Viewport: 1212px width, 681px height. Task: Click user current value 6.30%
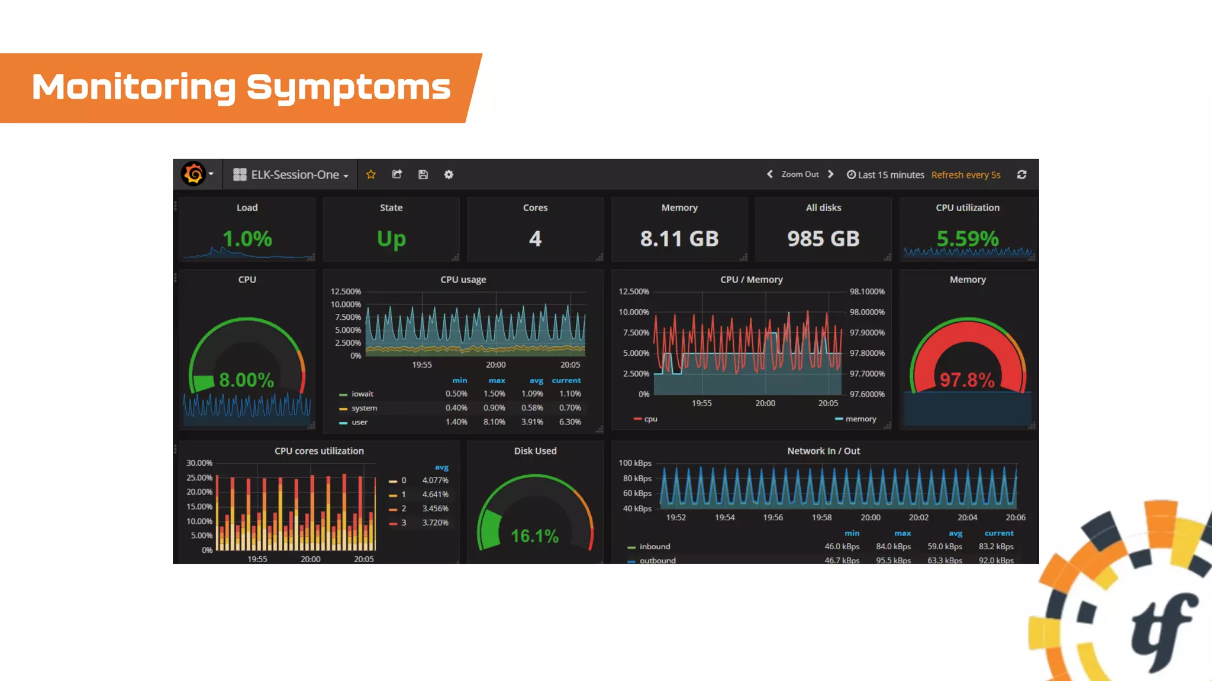(x=570, y=422)
